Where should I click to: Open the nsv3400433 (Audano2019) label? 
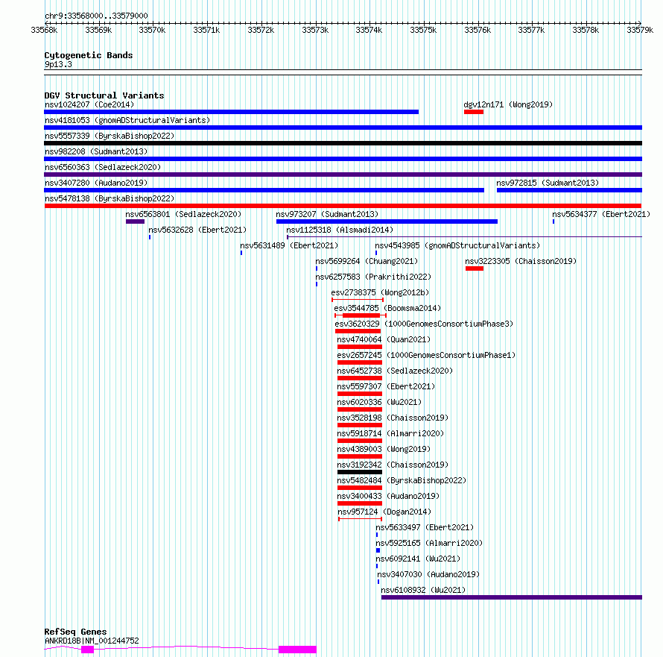[x=388, y=496]
